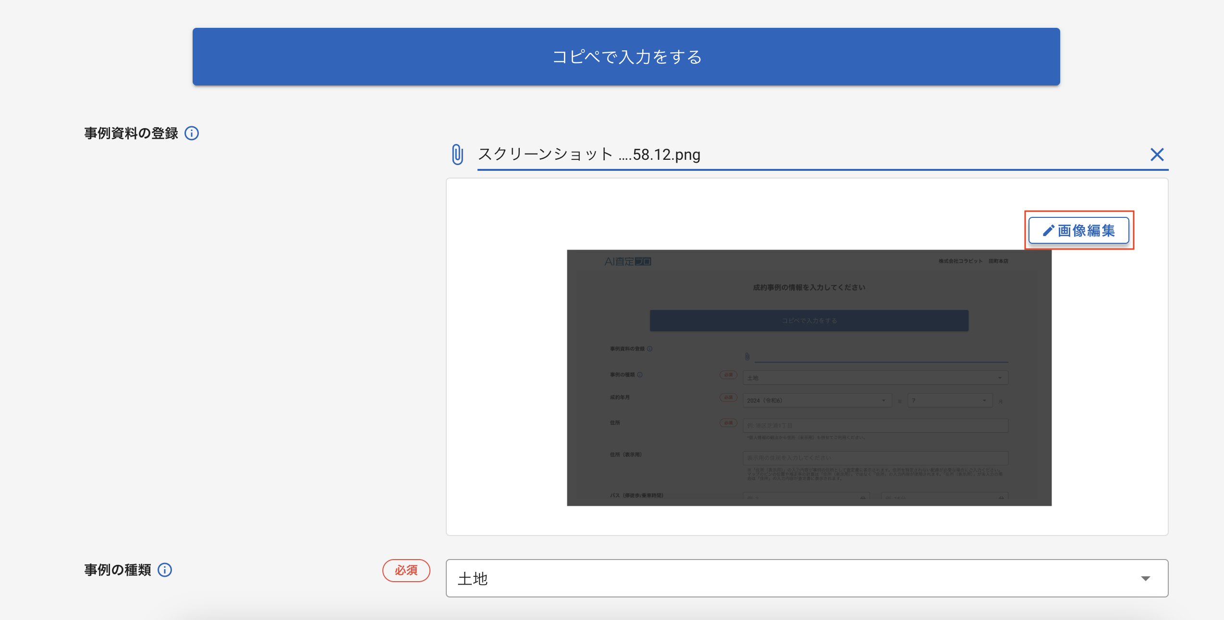This screenshot has height=620, width=1224.
Task: Click the uploaded screenshot preview thumbnail
Action: coord(809,378)
